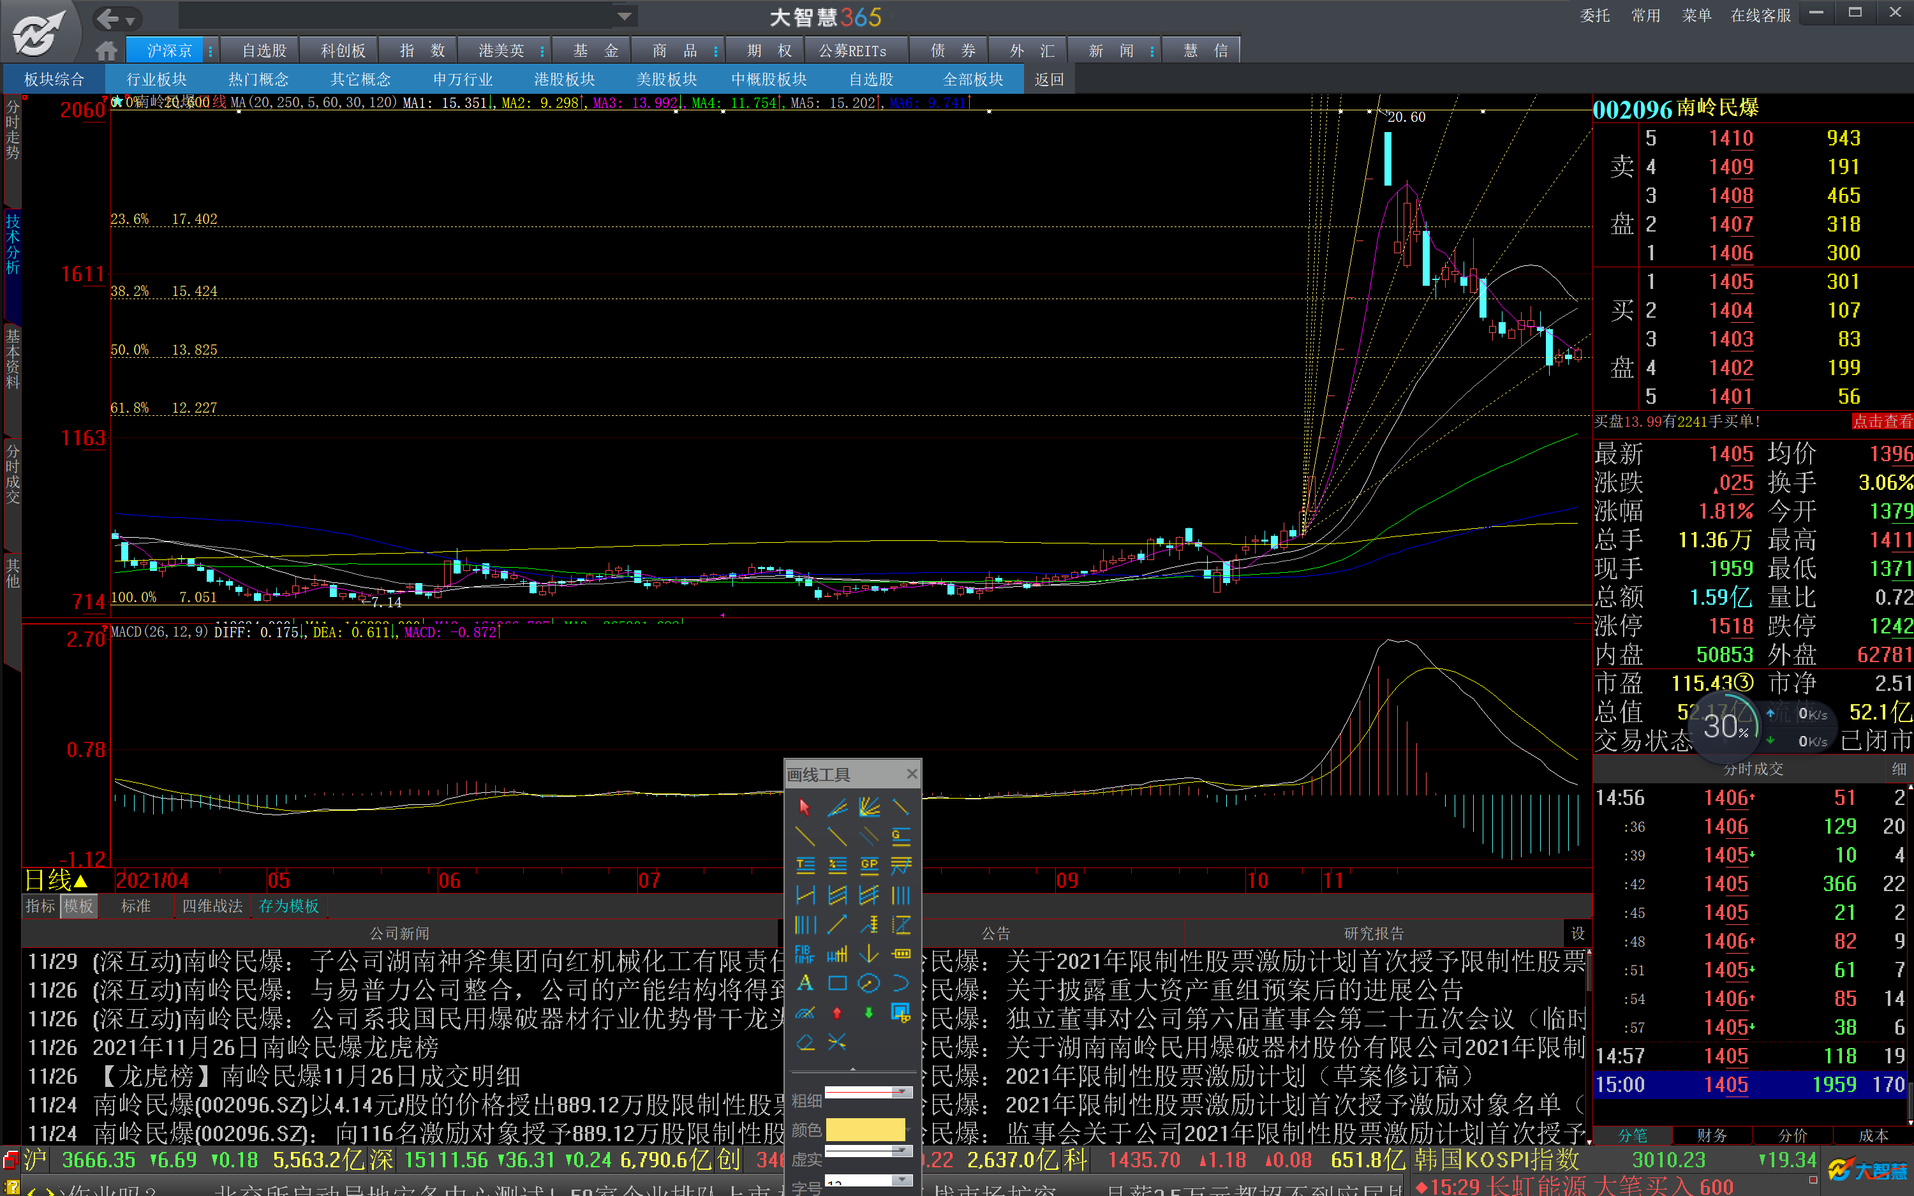Viewport: 1914px width, 1196px height.
Task: Open the 菜单 menu button
Action: [1696, 15]
